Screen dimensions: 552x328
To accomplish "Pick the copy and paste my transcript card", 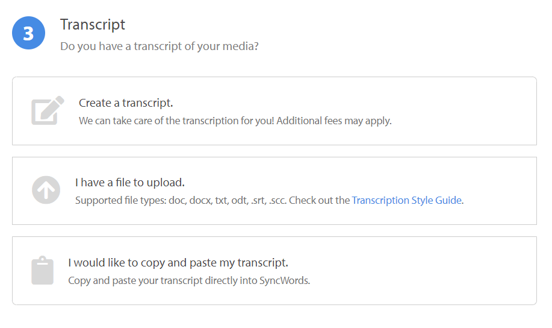I will tap(274, 271).
